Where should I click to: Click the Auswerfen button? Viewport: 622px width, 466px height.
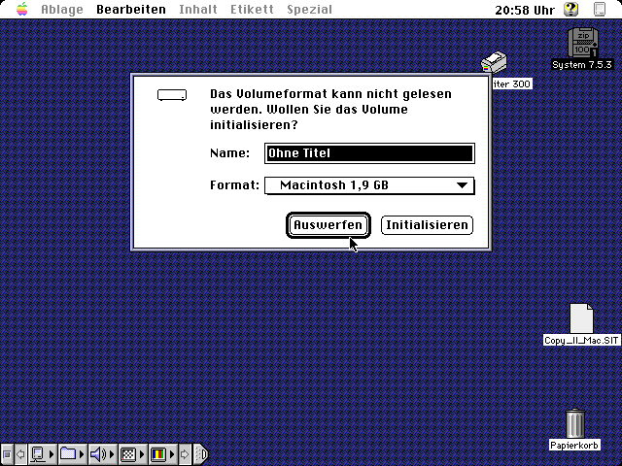(x=328, y=225)
